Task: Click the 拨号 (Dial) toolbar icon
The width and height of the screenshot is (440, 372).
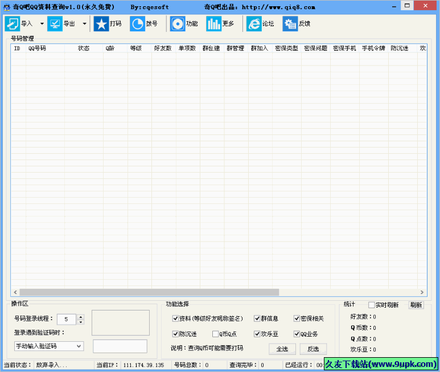Action: pos(137,24)
